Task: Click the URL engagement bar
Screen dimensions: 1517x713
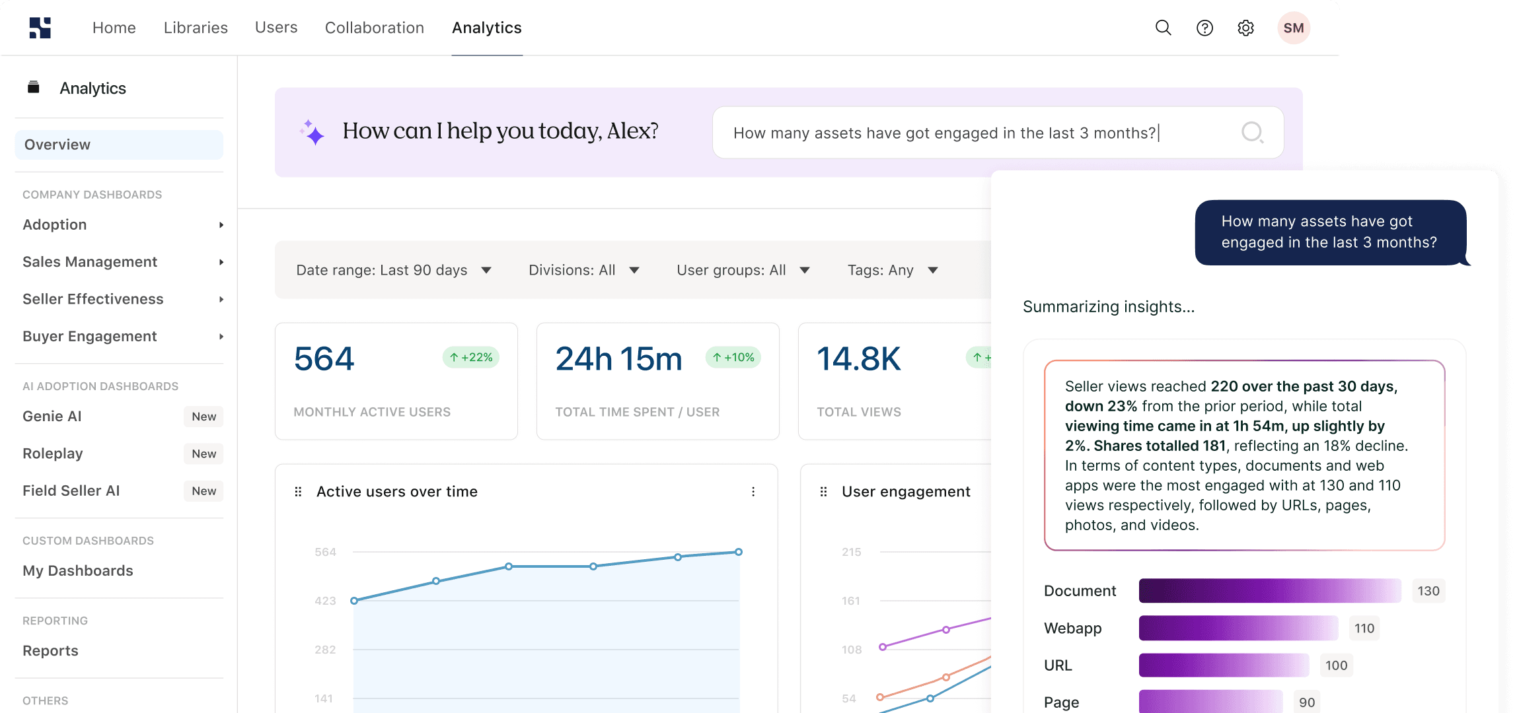Action: 1224,665
